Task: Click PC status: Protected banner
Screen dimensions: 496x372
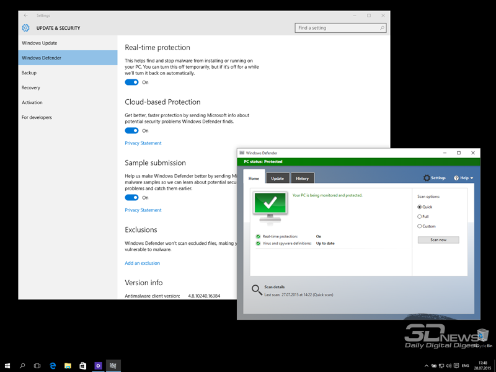Action: [x=358, y=162]
